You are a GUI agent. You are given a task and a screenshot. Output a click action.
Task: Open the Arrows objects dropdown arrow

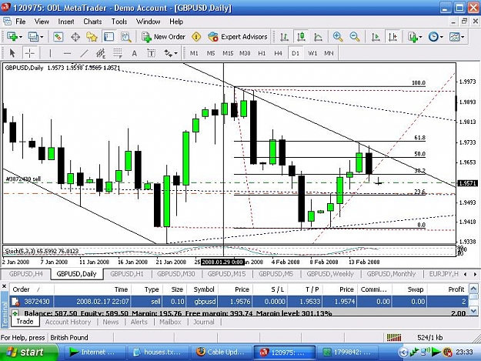coord(175,54)
